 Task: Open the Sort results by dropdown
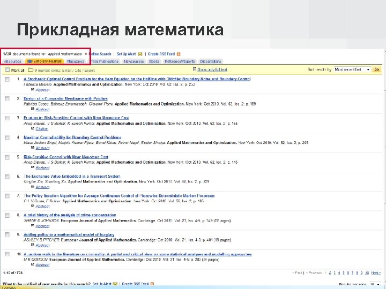click(x=352, y=70)
